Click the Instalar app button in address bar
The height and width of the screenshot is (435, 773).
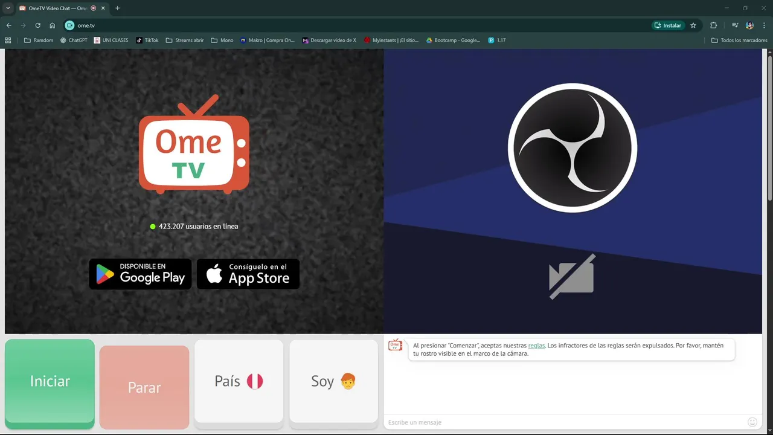point(667,25)
